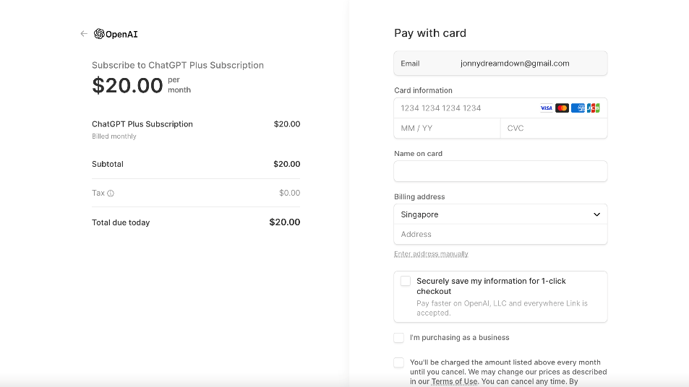Viewport: 689px width, 387px height.
Task: Click Enter address manually link
Action: (x=431, y=254)
